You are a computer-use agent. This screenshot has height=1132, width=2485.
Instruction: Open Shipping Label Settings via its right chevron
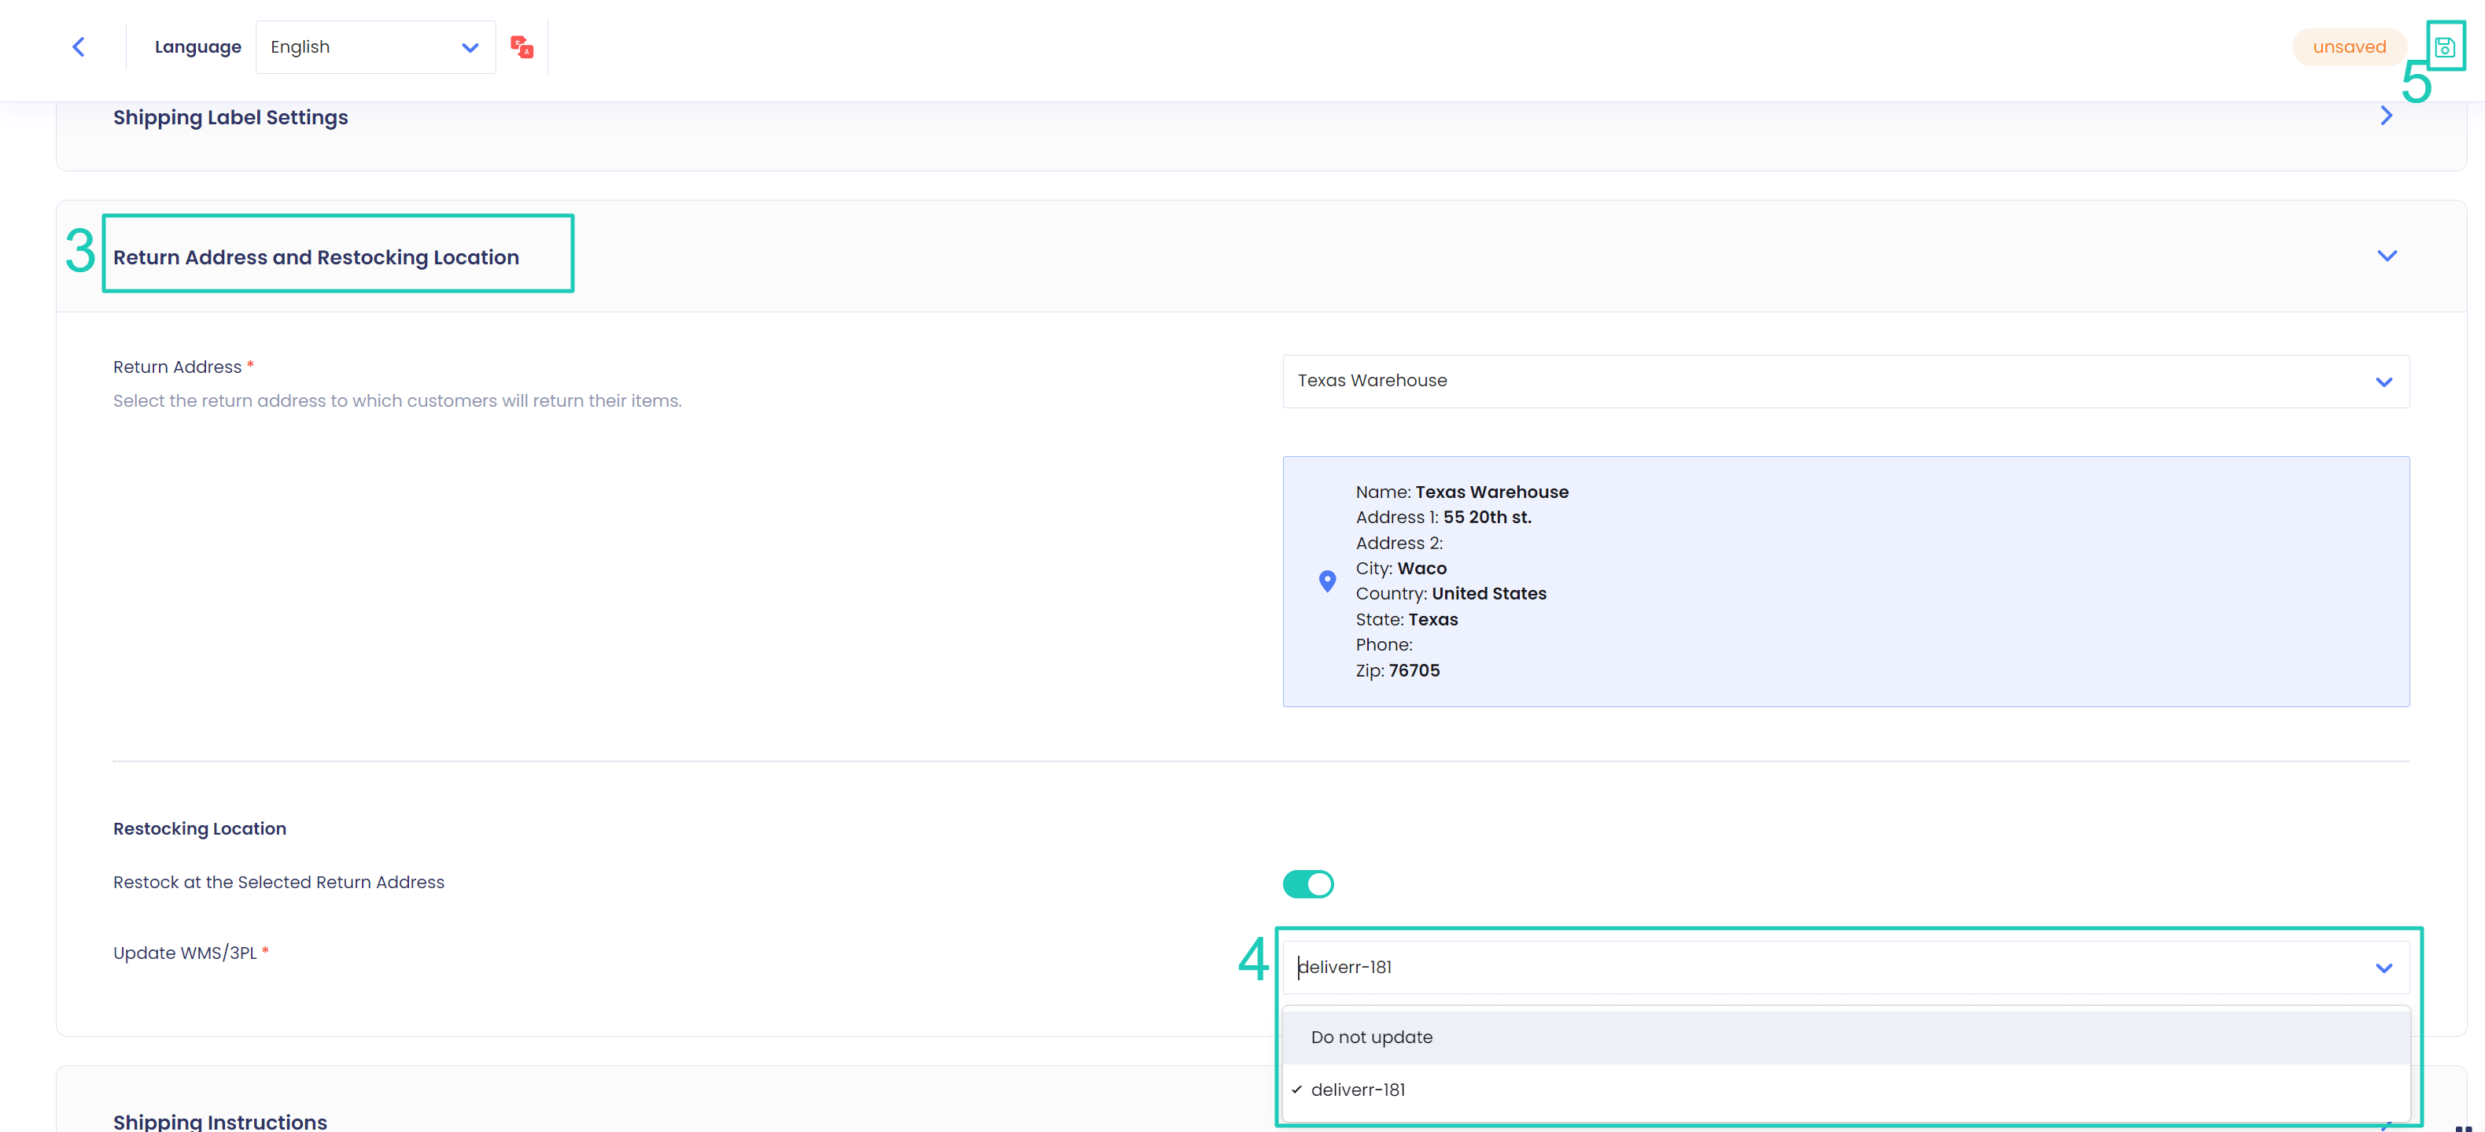[x=2386, y=116]
